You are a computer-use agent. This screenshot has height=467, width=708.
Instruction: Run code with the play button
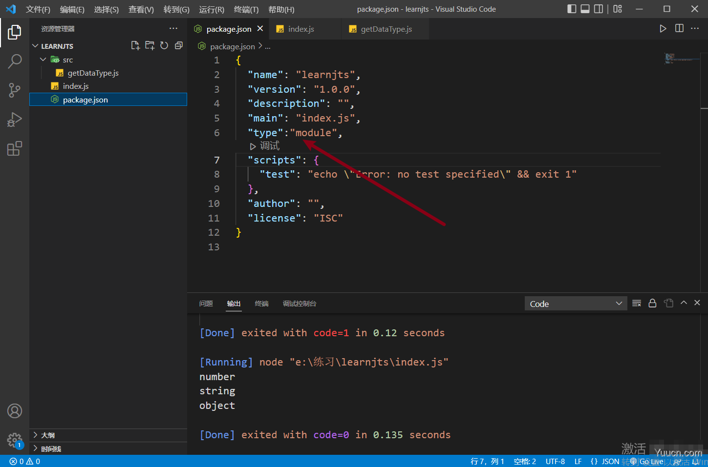(663, 29)
